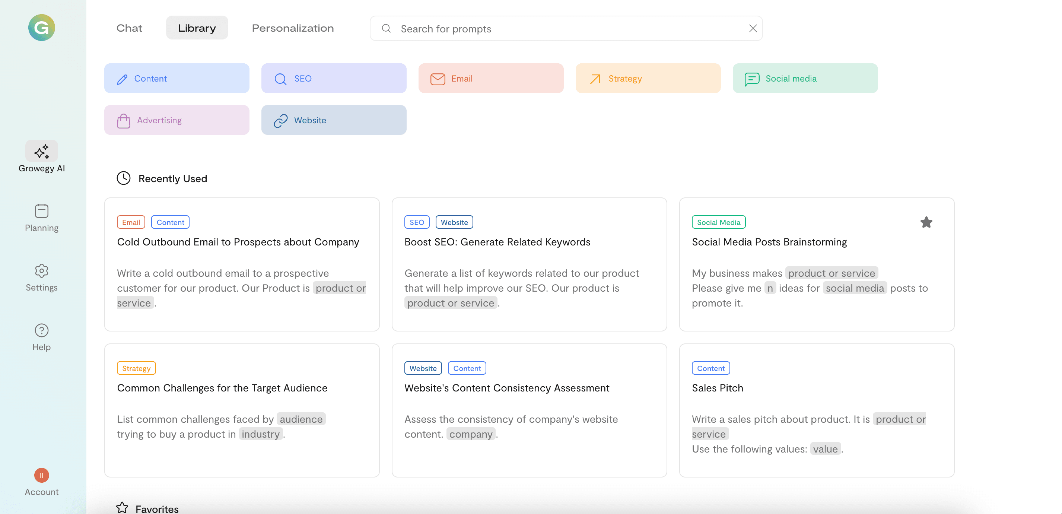Open the Sales Pitch prompt
This screenshot has width=1062, height=514.
tap(817, 410)
